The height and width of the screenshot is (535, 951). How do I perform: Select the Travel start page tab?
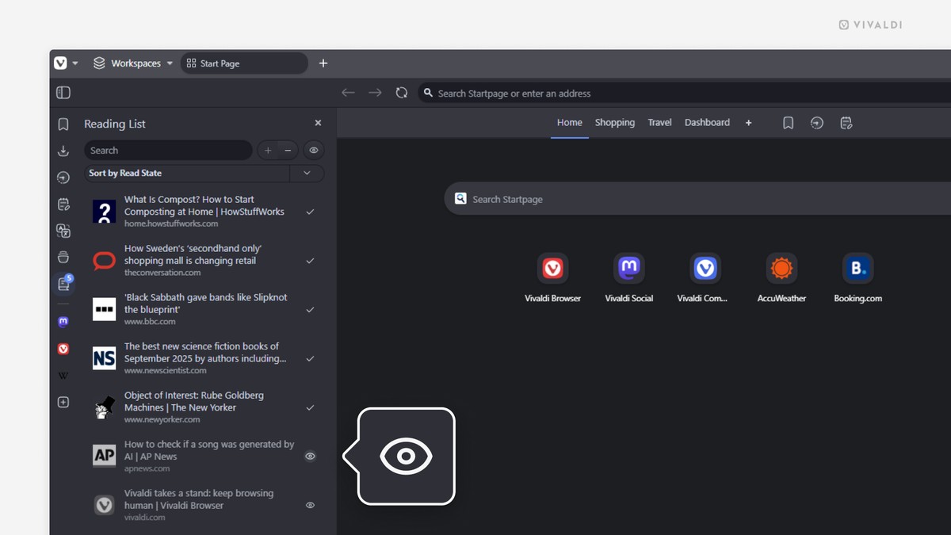point(659,123)
